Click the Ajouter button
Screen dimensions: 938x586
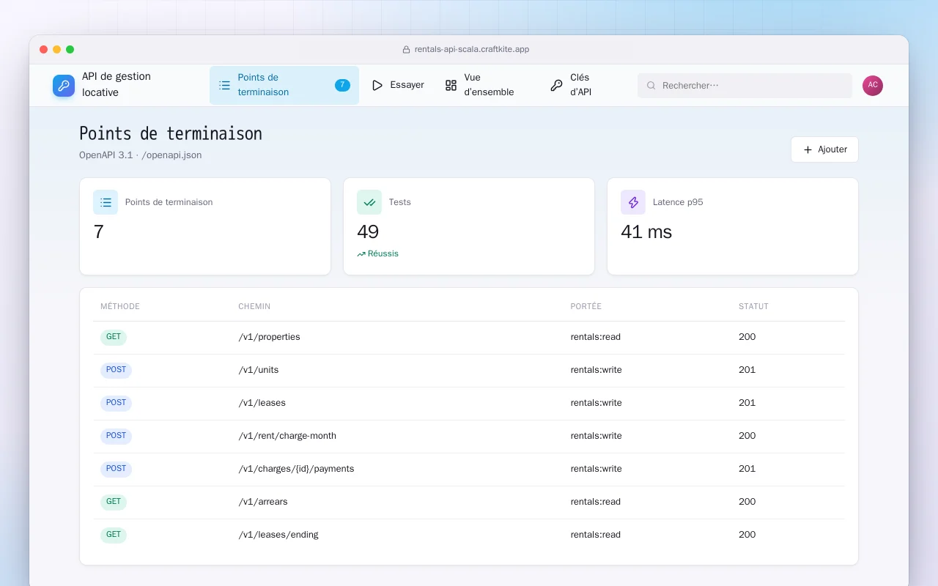pos(824,149)
